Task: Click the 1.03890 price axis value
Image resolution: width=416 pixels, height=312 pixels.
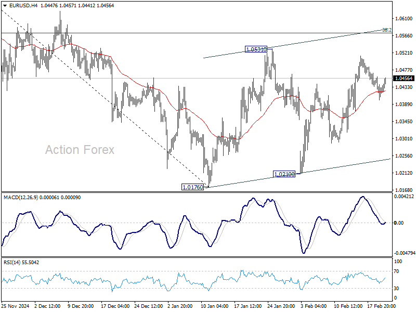Action: point(404,105)
